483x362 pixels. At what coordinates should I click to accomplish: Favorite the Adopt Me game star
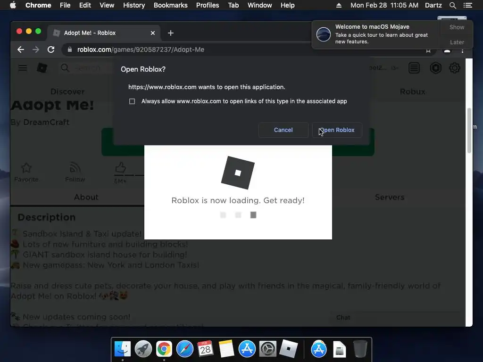click(x=26, y=168)
